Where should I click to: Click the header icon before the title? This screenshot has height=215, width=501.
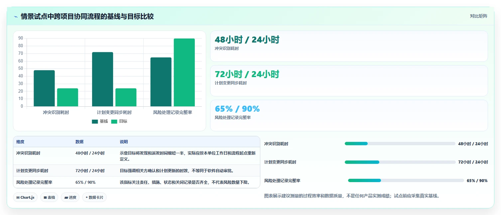tap(16, 16)
